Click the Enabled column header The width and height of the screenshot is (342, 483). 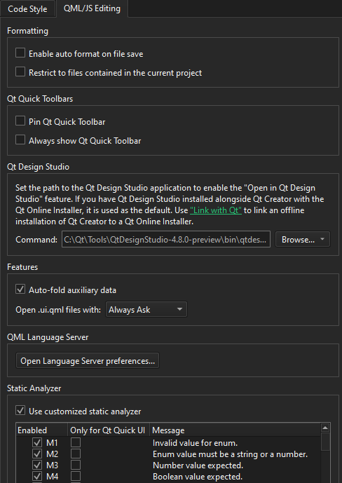(42, 430)
